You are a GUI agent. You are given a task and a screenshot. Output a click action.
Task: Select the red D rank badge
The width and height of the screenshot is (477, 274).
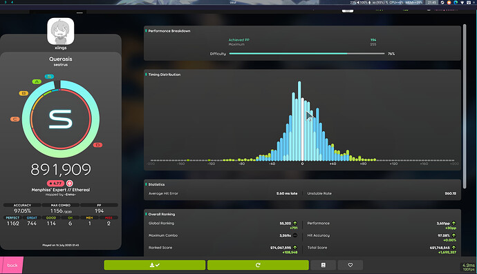tap(97, 145)
